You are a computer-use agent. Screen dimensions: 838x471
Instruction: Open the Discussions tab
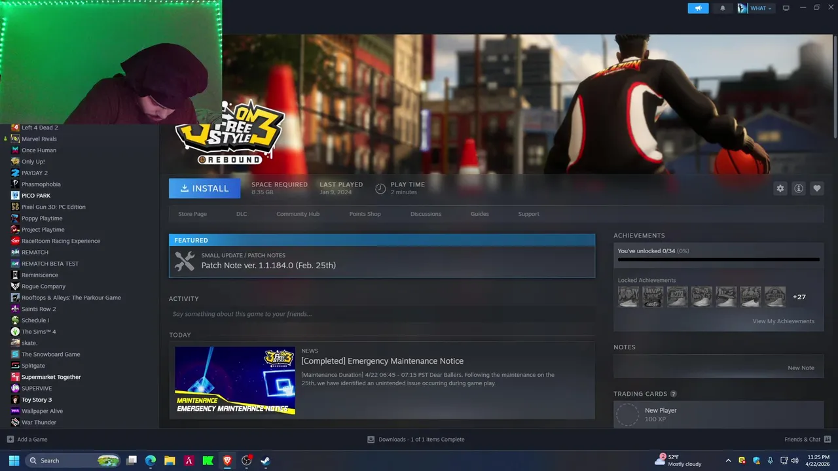(426, 214)
